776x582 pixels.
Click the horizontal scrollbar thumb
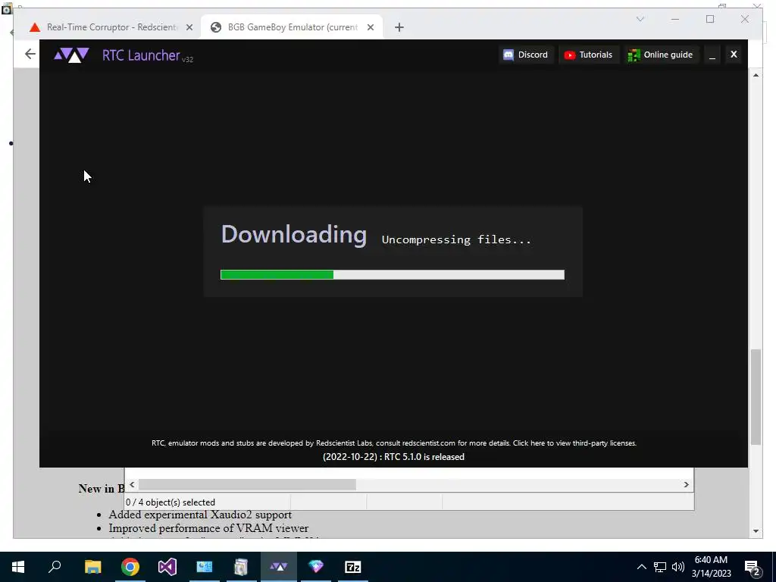(x=247, y=484)
